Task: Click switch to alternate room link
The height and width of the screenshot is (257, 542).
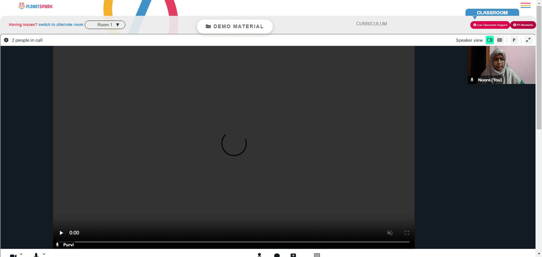Action: pyautogui.click(x=61, y=25)
